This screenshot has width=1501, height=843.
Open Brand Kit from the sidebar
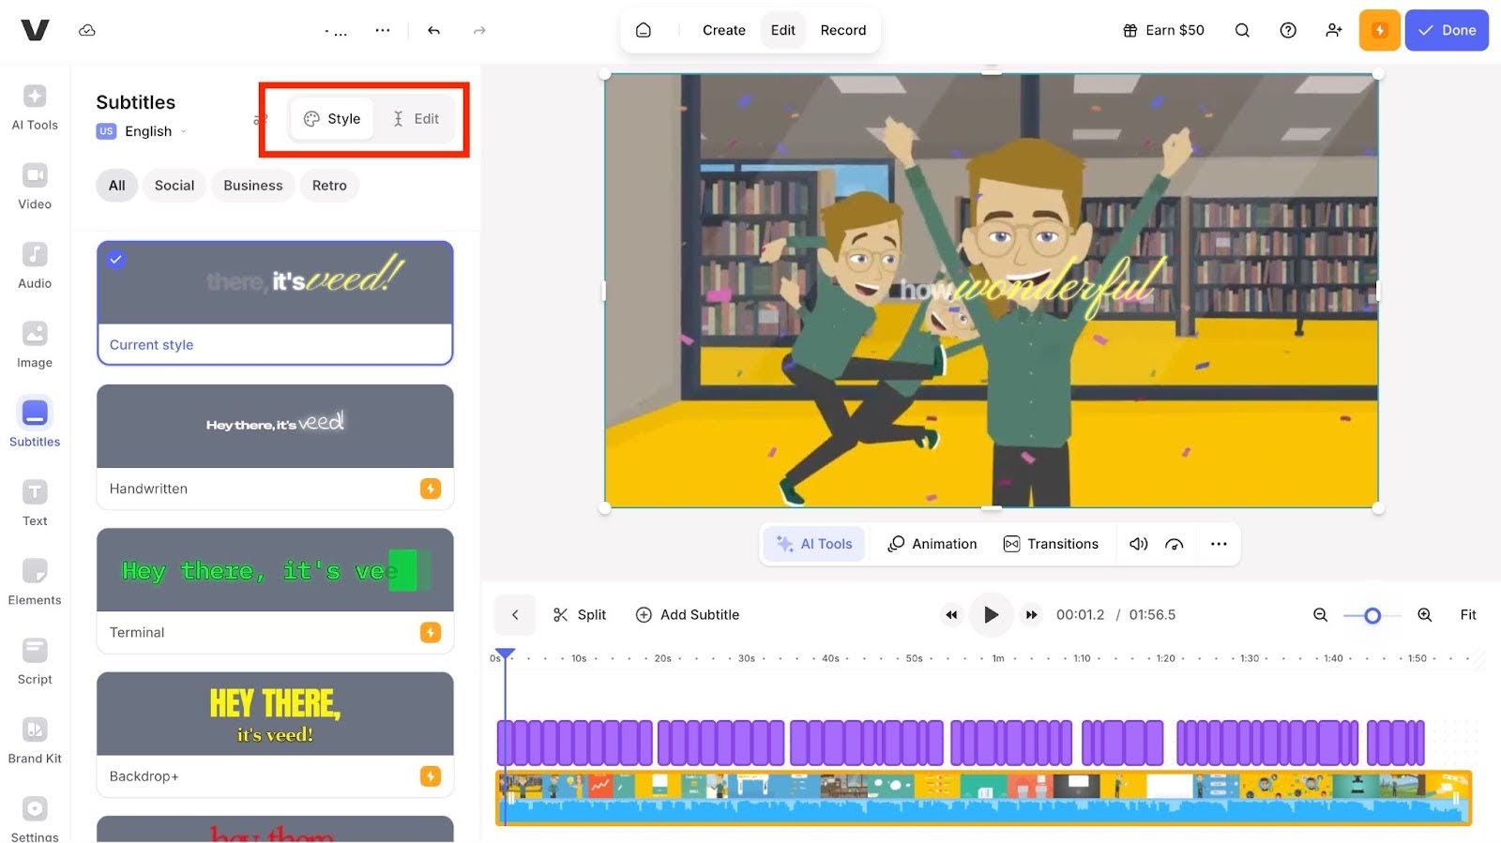coord(35,741)
